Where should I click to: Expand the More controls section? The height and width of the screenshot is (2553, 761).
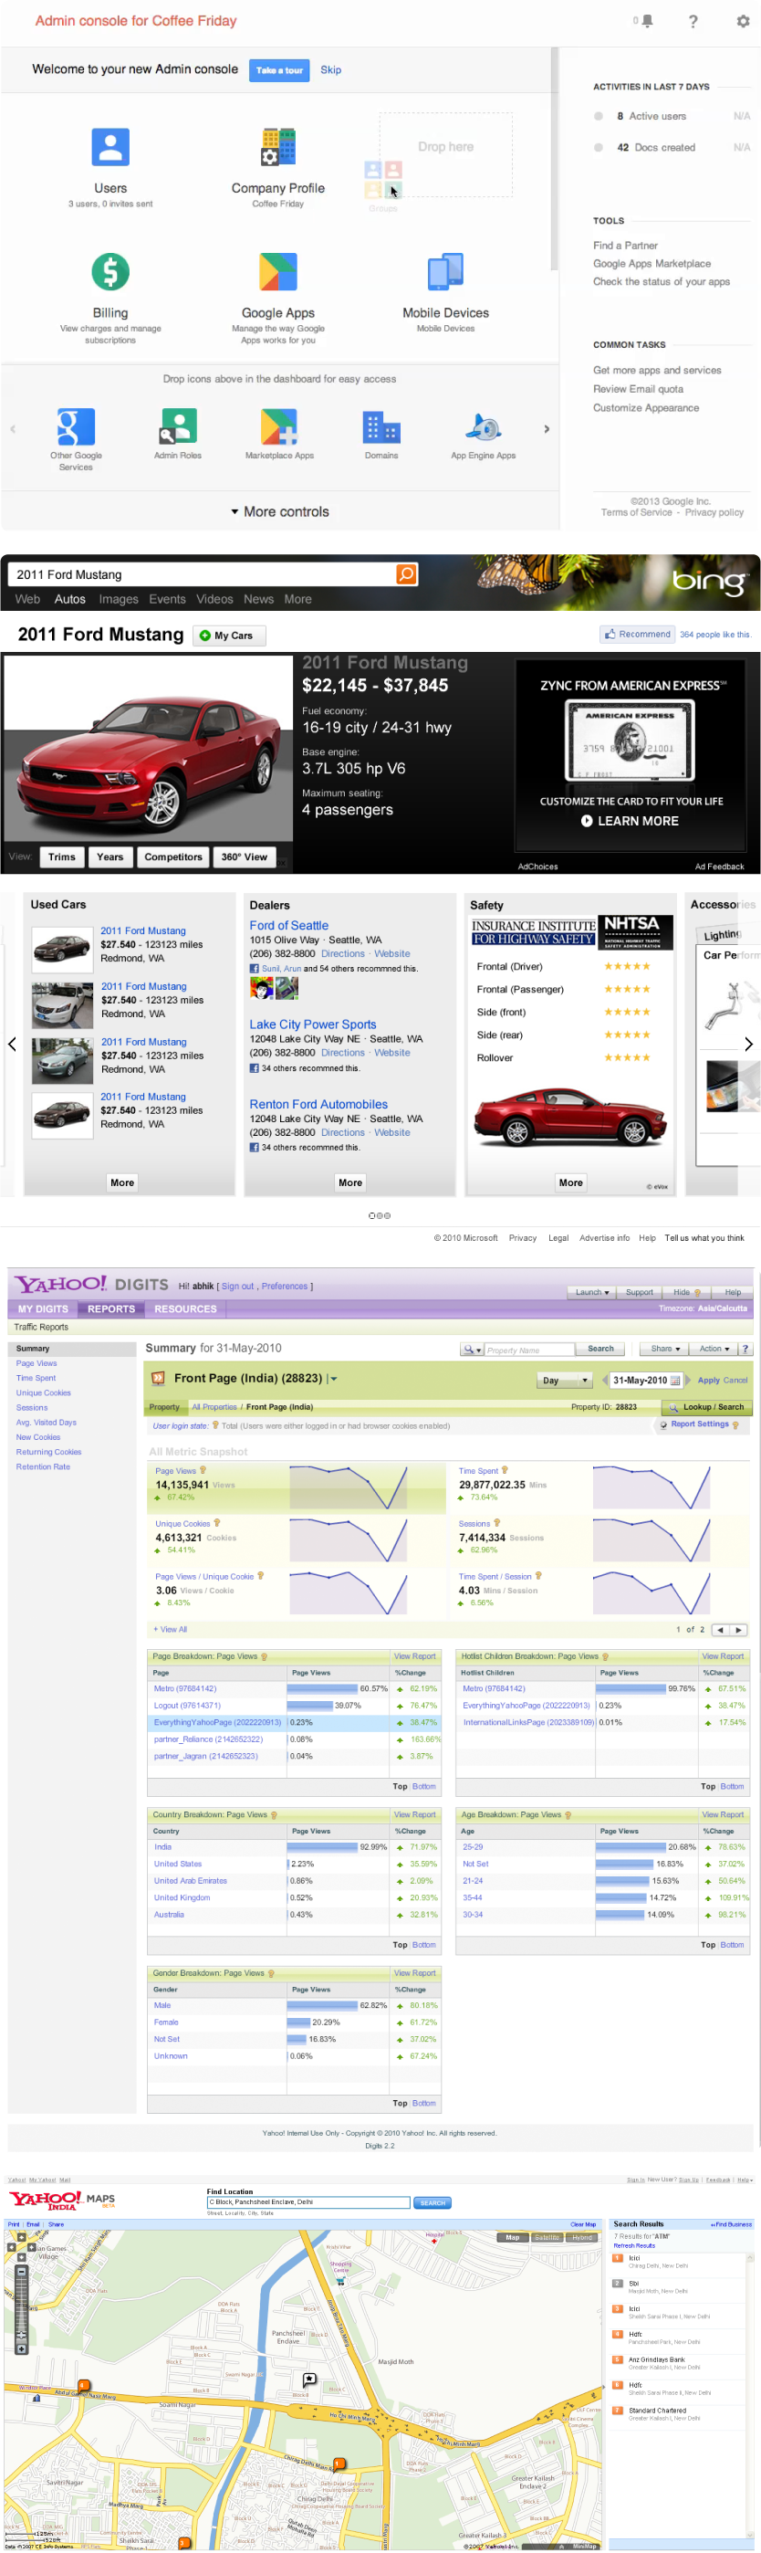click(x=279, y=511)
